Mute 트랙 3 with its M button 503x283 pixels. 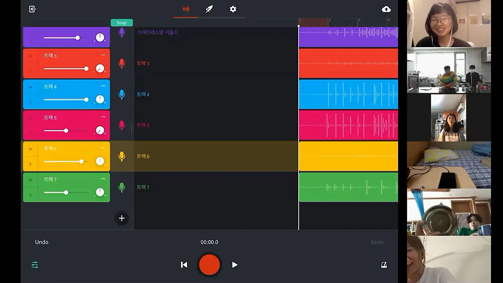[x=30, y=56]
